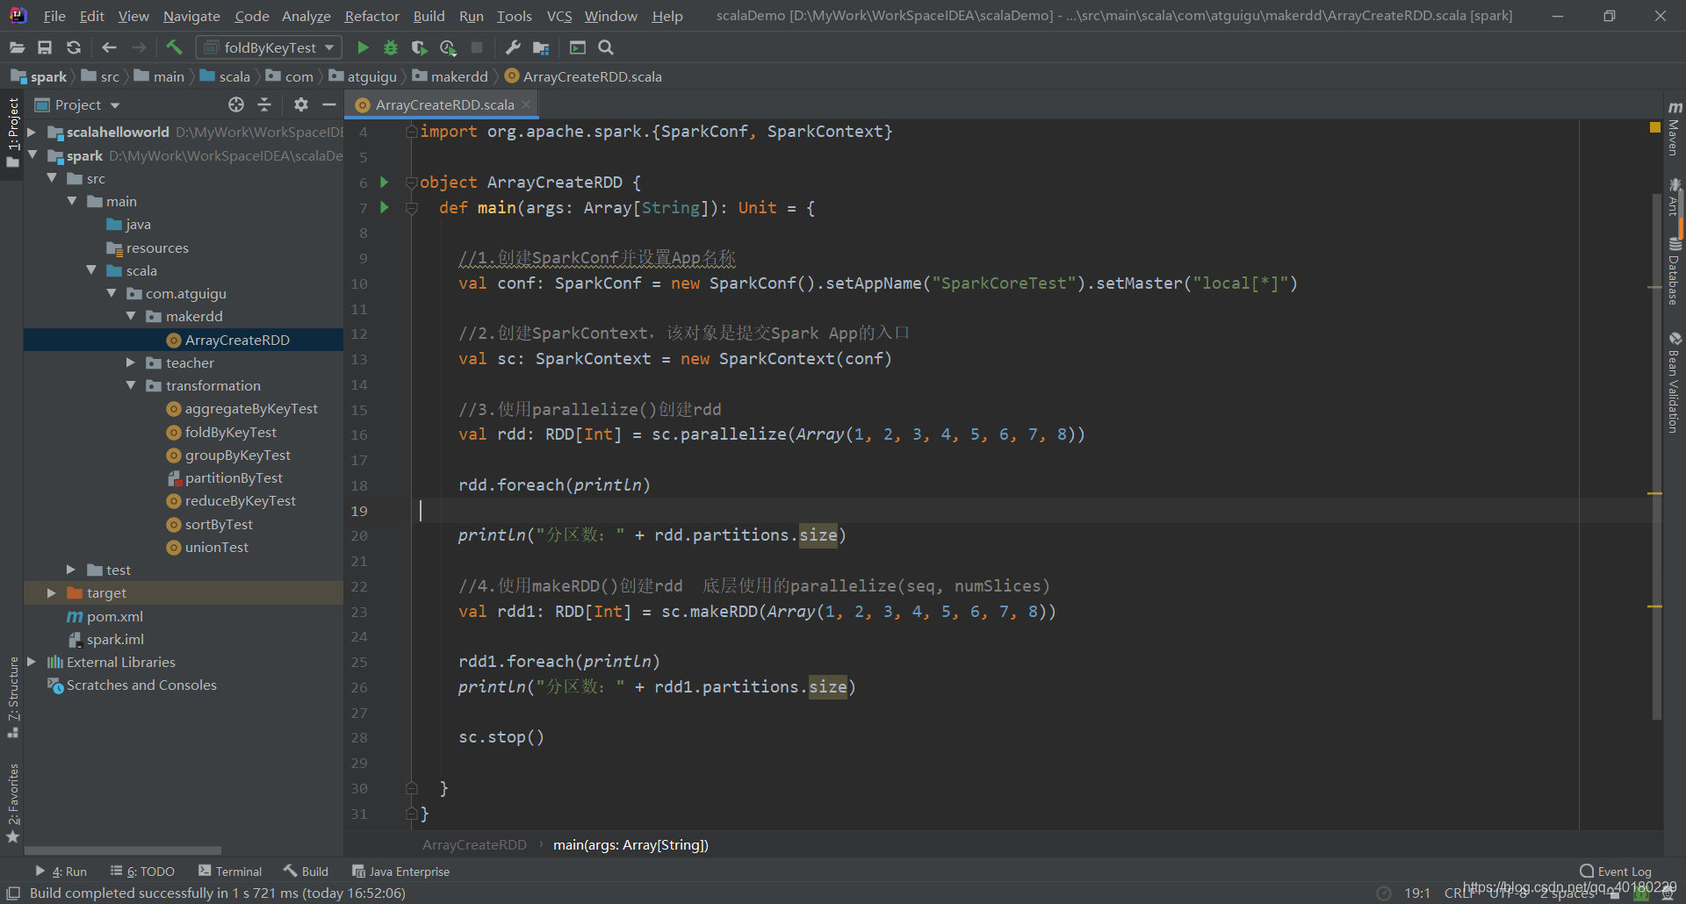Open the Structure side panel
Screen dimensions: 1686x904
(x=12, y=696)
